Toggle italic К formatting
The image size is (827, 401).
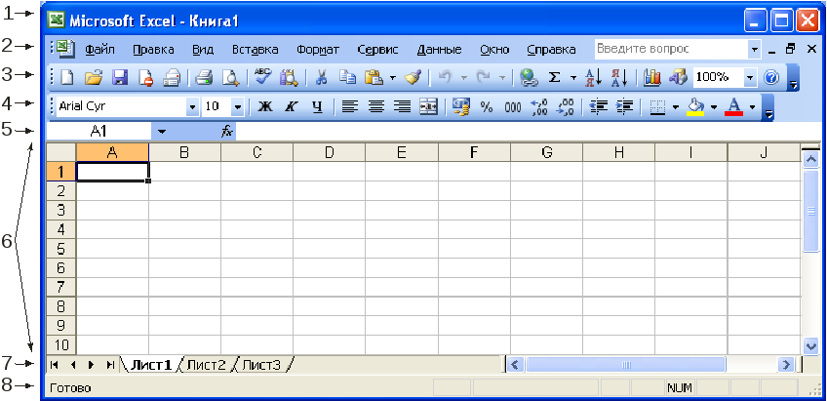pos(291,106)
